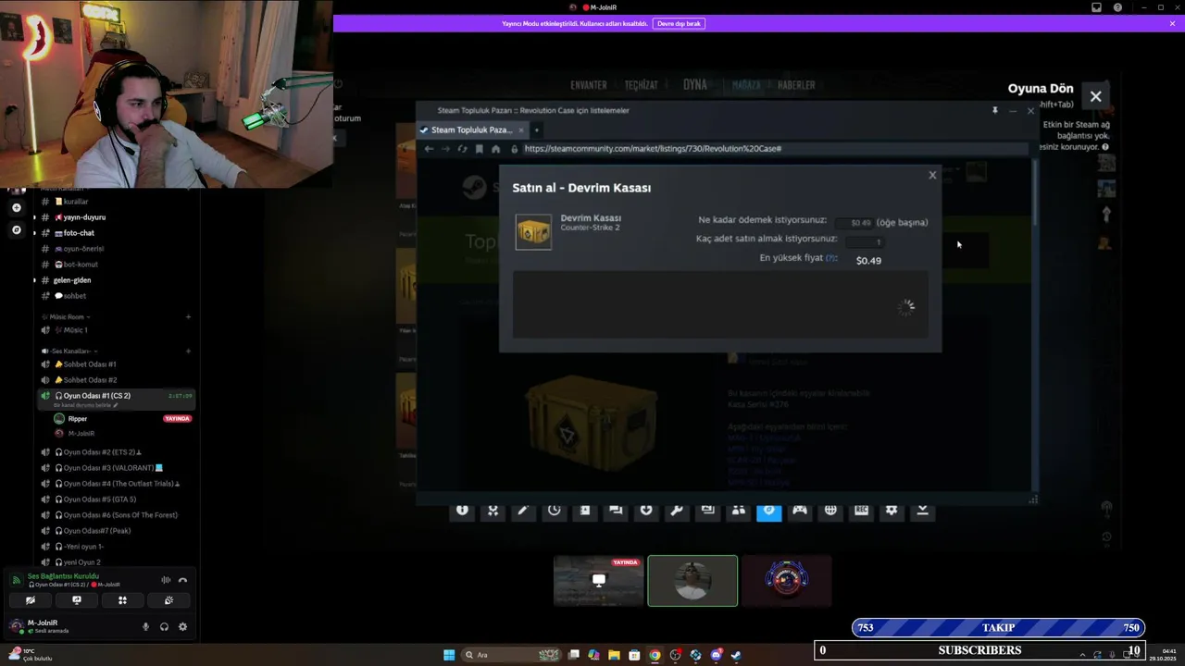Select the Steam Topluluk Pazarı browser tab
Image resolution: width=1185 pixels, height=666 pixels.
472,129
